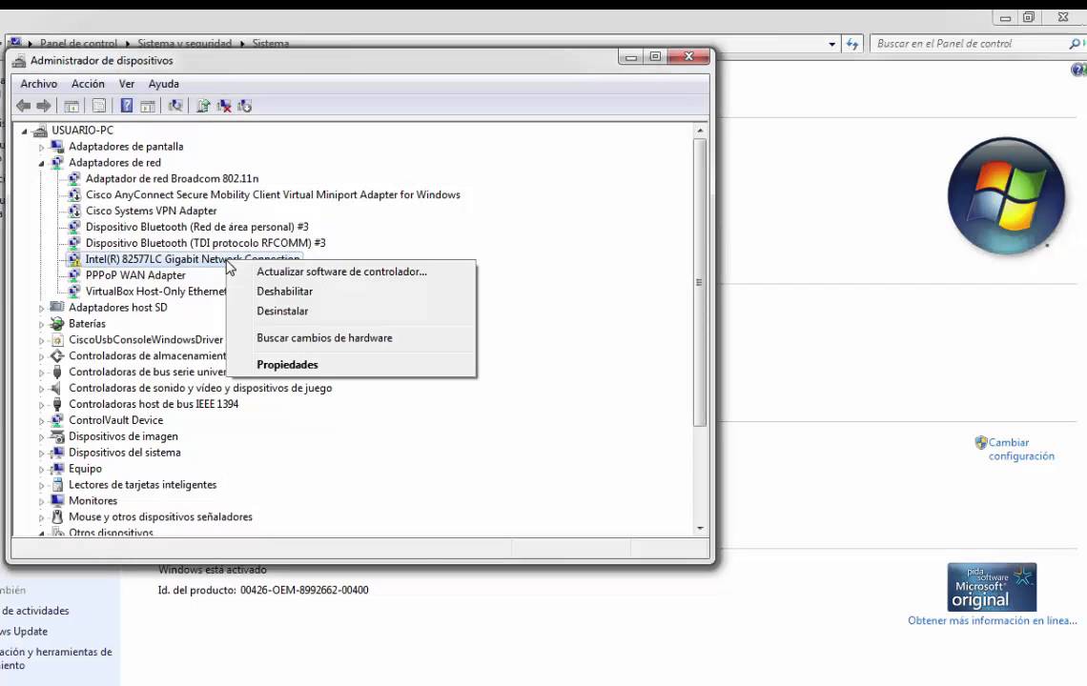Click the search magnifier in Control Panel
Screen dimensions: 1087x686
tap(1075, 44)
